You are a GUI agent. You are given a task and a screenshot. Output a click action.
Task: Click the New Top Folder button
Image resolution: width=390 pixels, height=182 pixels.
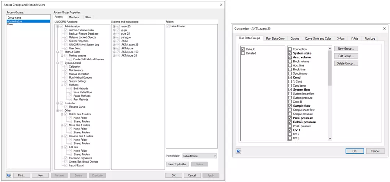pyautogui.click(x=177, y=164)
